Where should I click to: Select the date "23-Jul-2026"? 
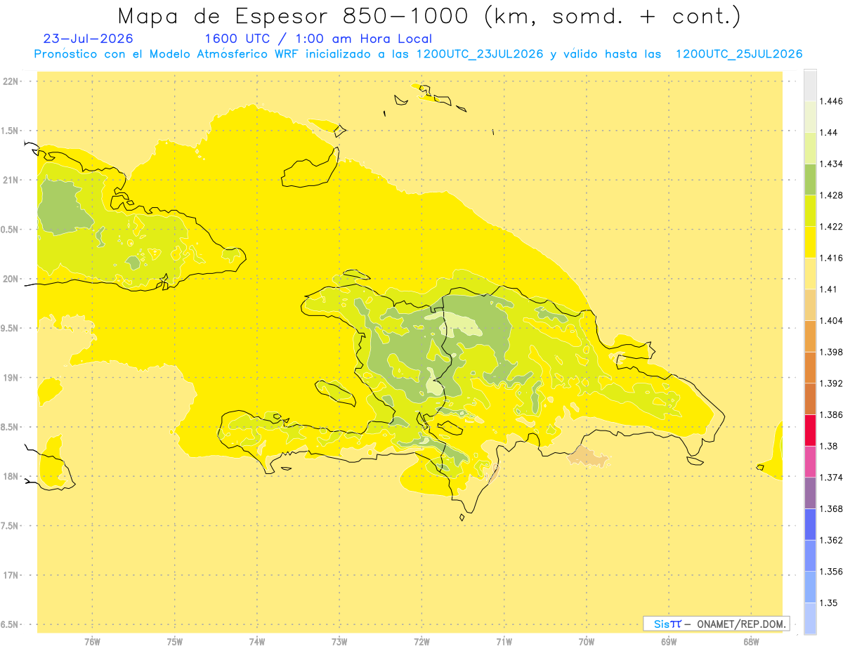coord(88,39)
